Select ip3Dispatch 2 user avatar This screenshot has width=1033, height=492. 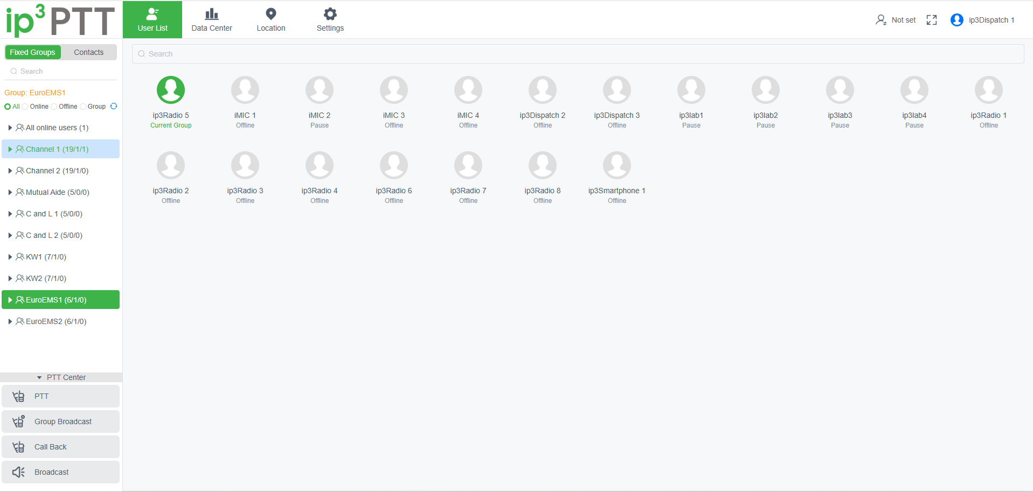coord(543,89)
